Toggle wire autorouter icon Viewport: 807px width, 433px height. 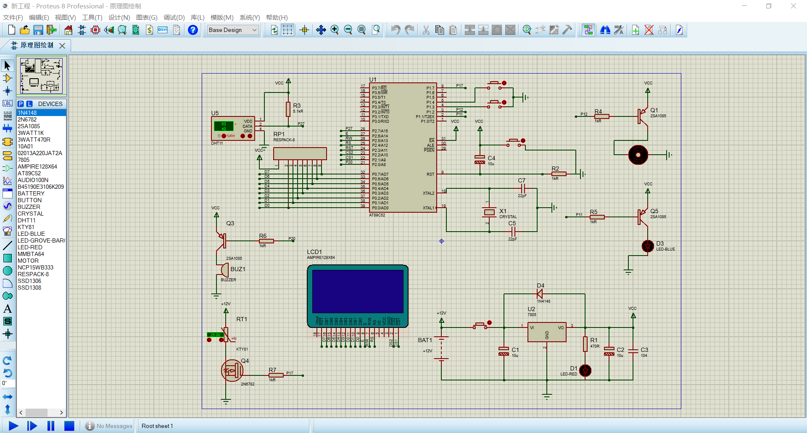588,30
